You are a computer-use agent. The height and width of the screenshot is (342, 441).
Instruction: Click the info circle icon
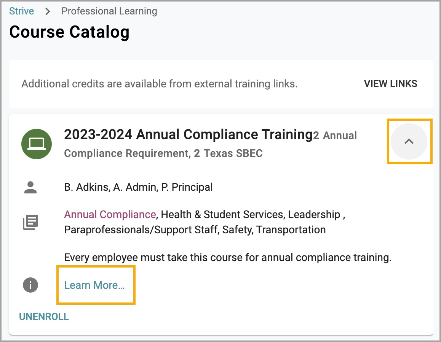point(30,285)
